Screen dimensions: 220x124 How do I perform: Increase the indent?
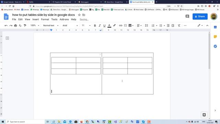[x=173, y=25]
